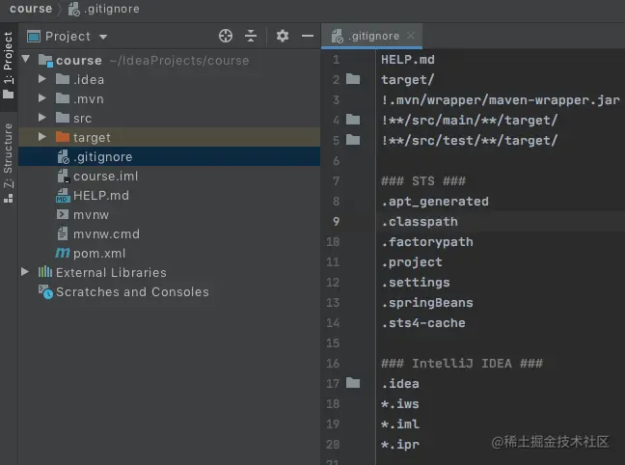The image size is (625, 465).
Task: Click folder gutter icon on line 2
Action: 353,79
